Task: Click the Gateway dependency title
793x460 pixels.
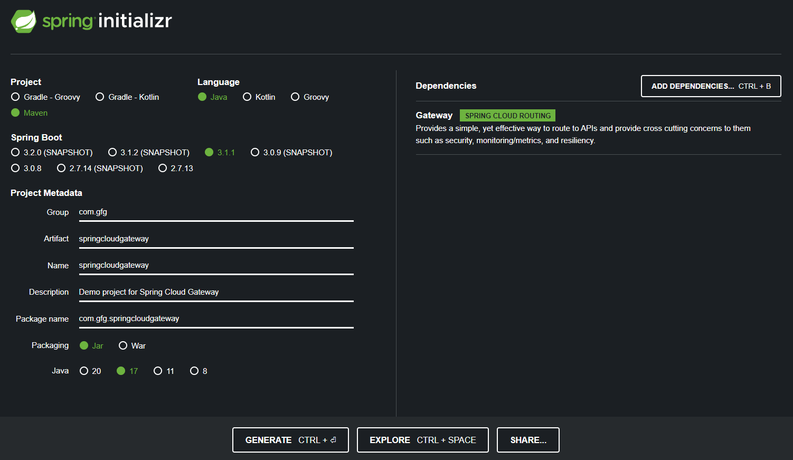Action: click(434, 115)
